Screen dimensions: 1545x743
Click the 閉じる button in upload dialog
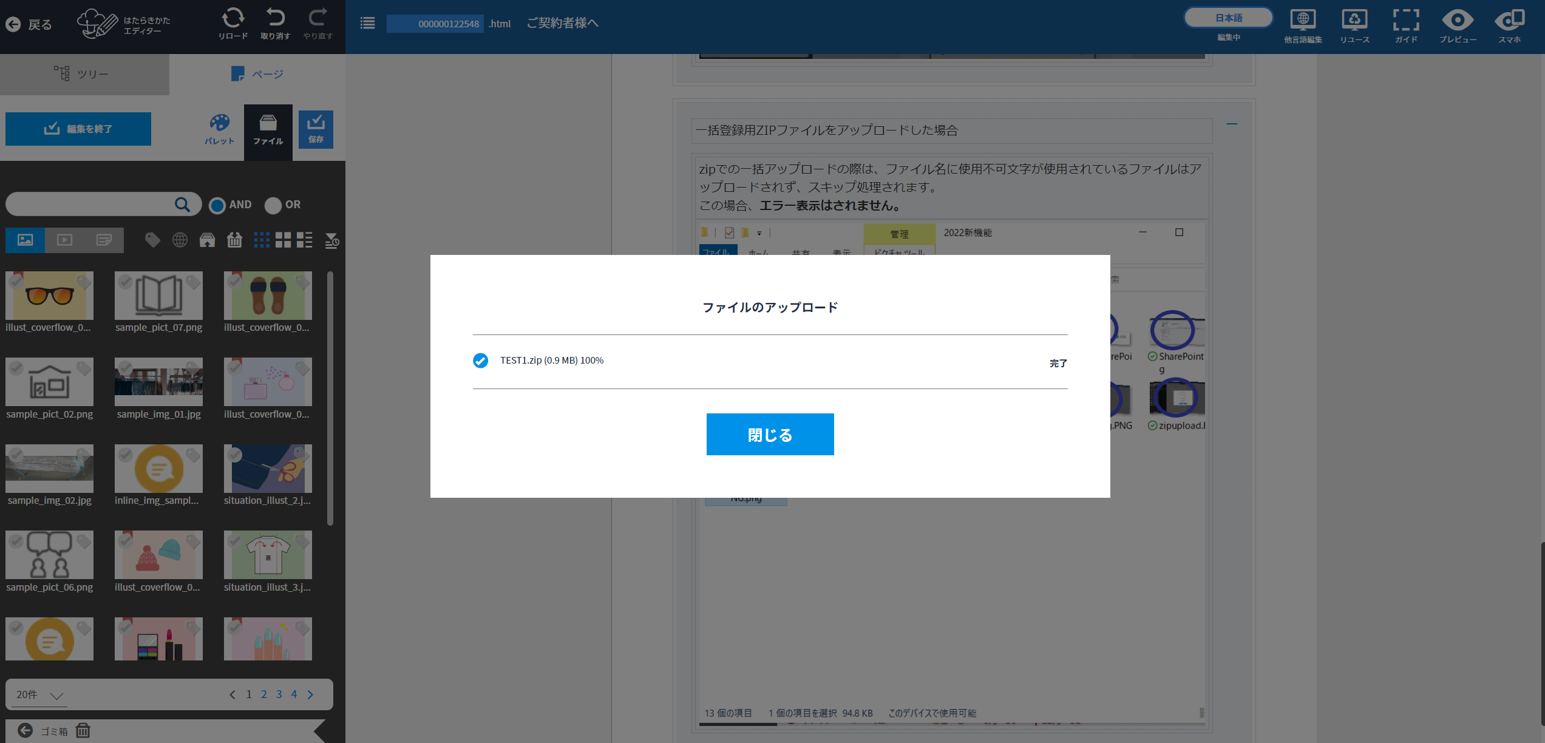(770, 435)
